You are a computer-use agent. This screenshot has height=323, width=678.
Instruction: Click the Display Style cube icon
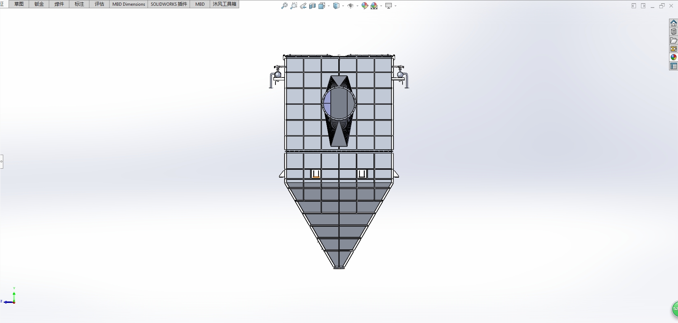coord(336,6)
